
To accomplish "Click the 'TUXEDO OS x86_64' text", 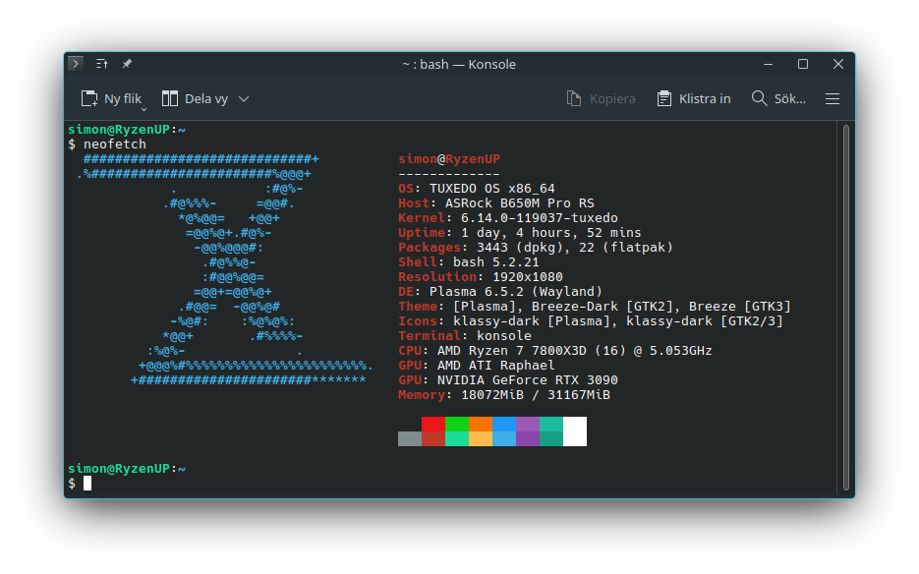I will pos(492,188).
